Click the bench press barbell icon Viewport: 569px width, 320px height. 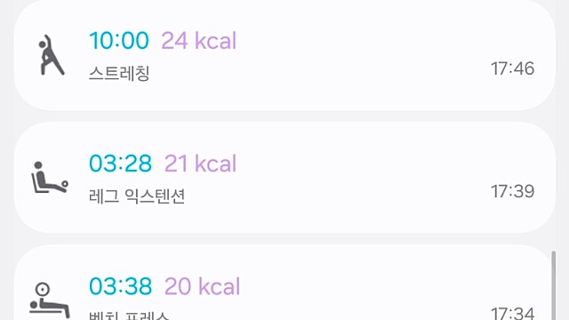coord(50,300)
